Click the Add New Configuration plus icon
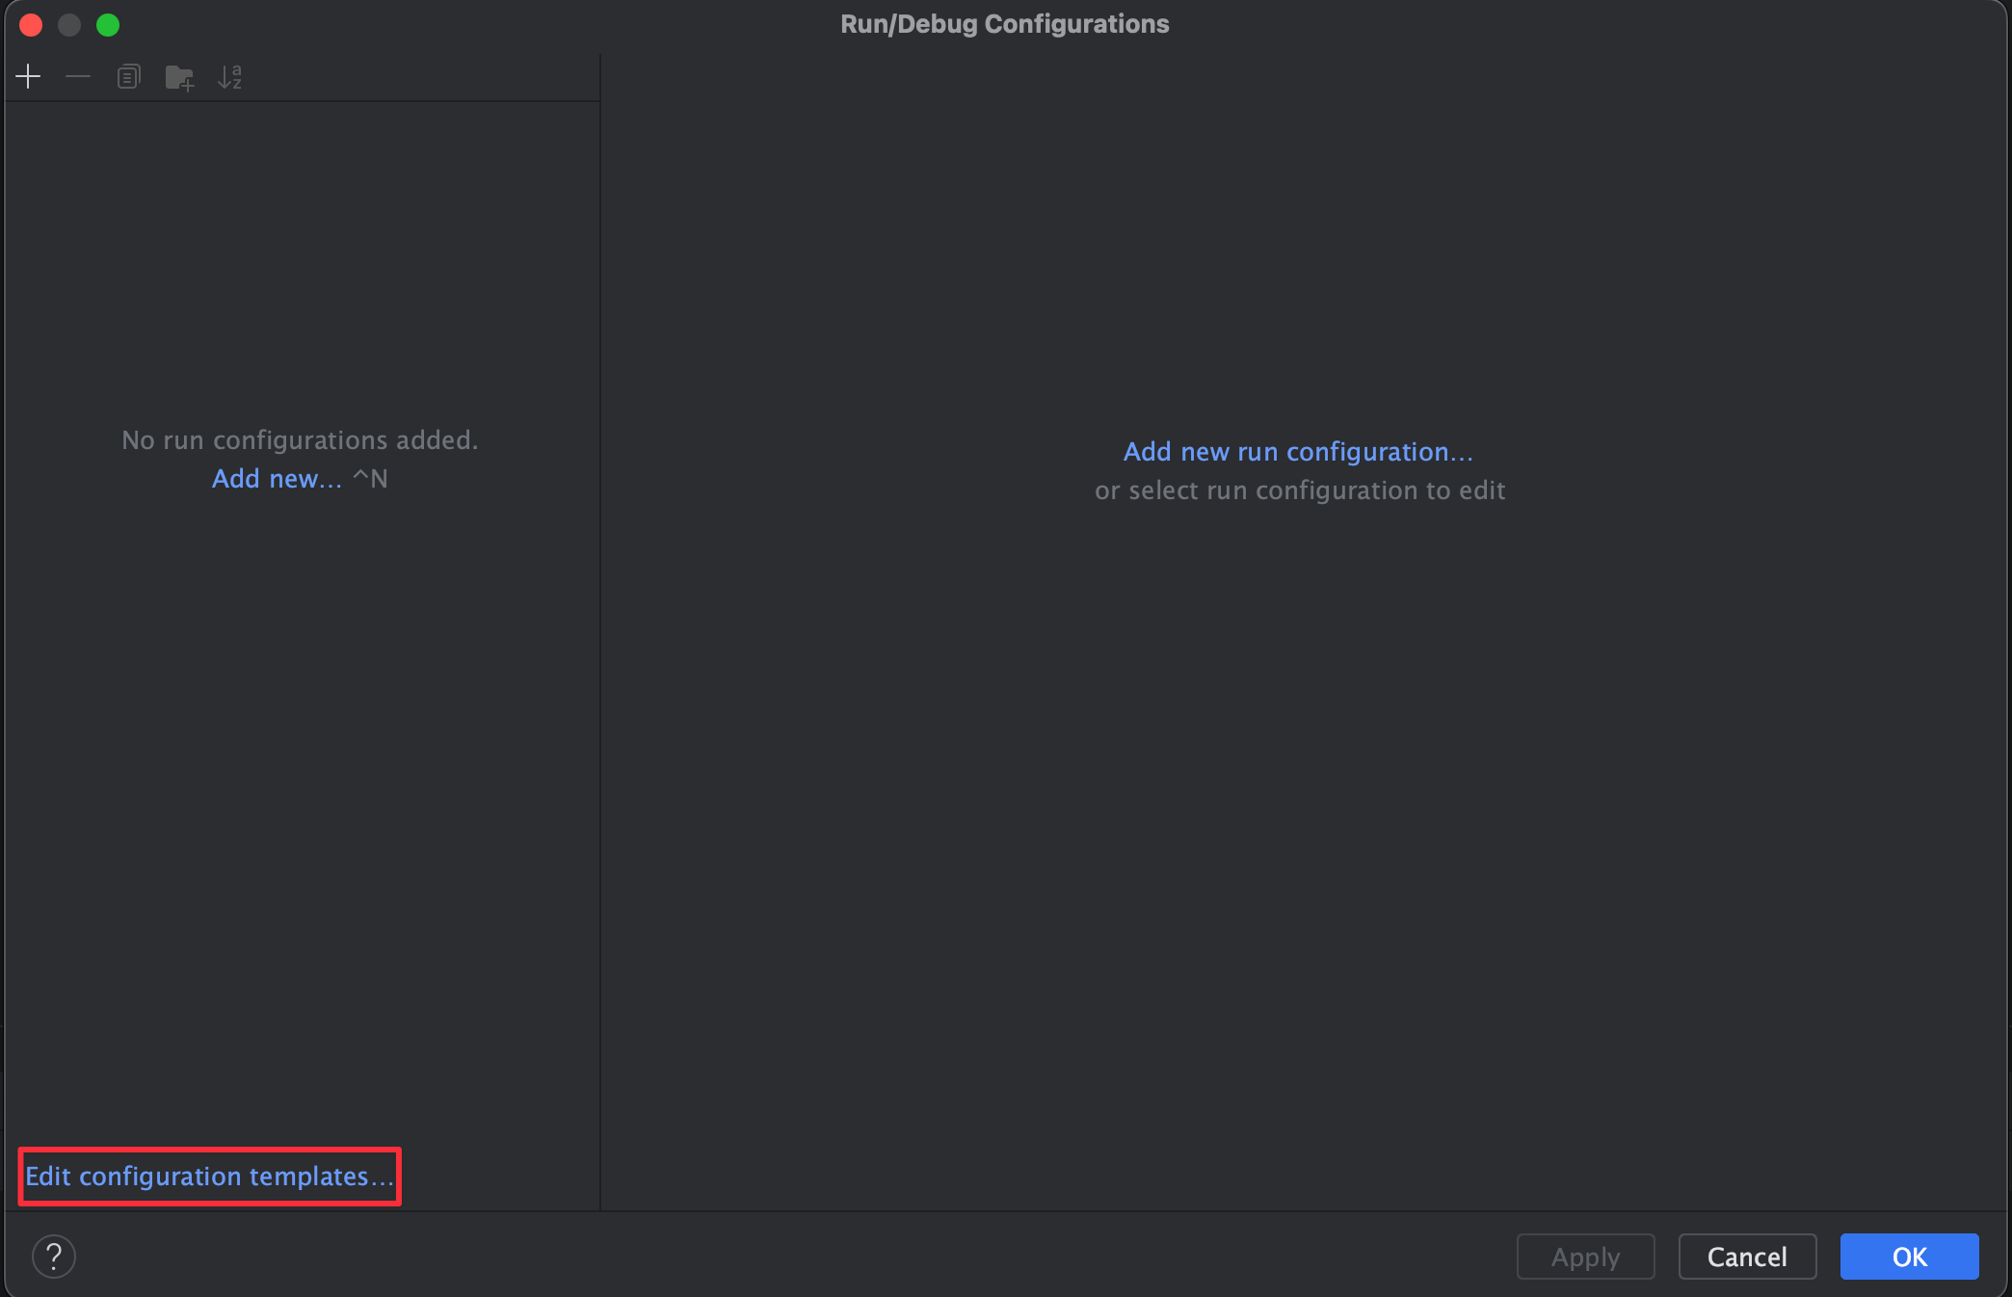 click(29, 77)
